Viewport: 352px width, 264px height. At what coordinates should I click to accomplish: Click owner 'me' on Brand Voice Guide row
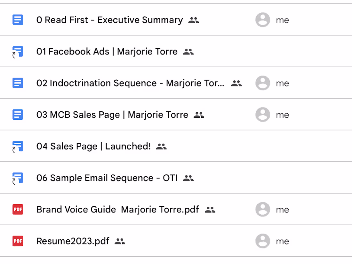coord(282,210)
